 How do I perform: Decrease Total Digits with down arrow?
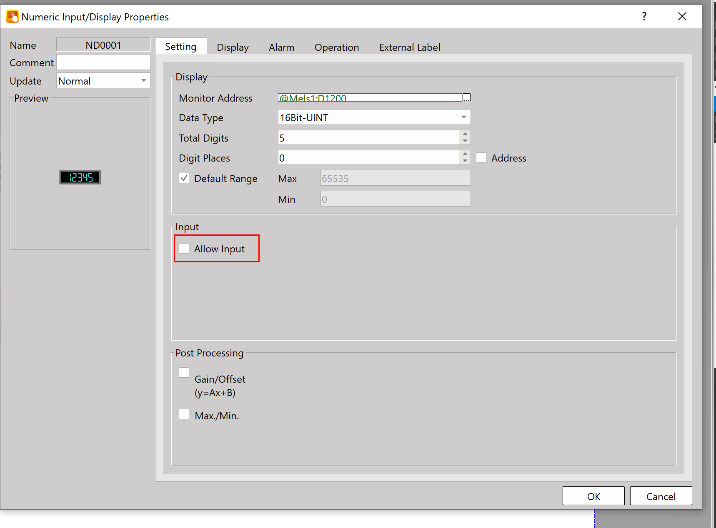point(465,141)
